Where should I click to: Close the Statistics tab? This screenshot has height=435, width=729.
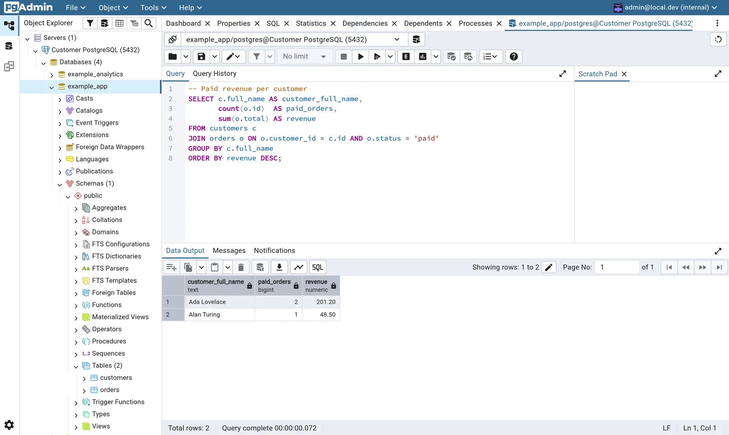click(333, 23)
